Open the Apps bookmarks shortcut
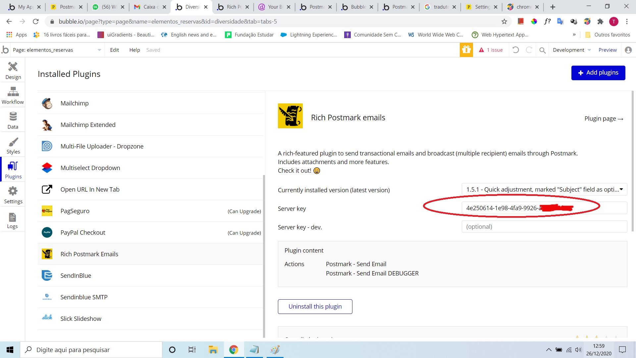The height and width of the screenshot is (358, 636). point(17,34)
